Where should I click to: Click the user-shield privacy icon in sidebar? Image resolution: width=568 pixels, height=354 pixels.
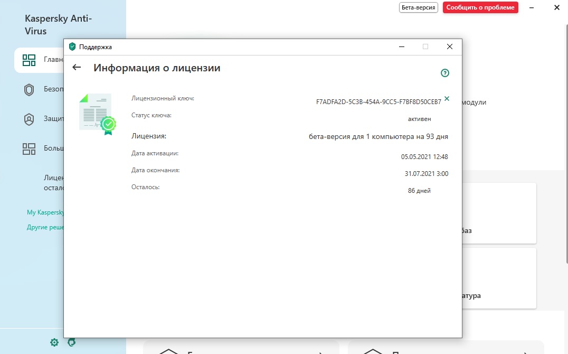pyautogui.click(x=29, y=119)
